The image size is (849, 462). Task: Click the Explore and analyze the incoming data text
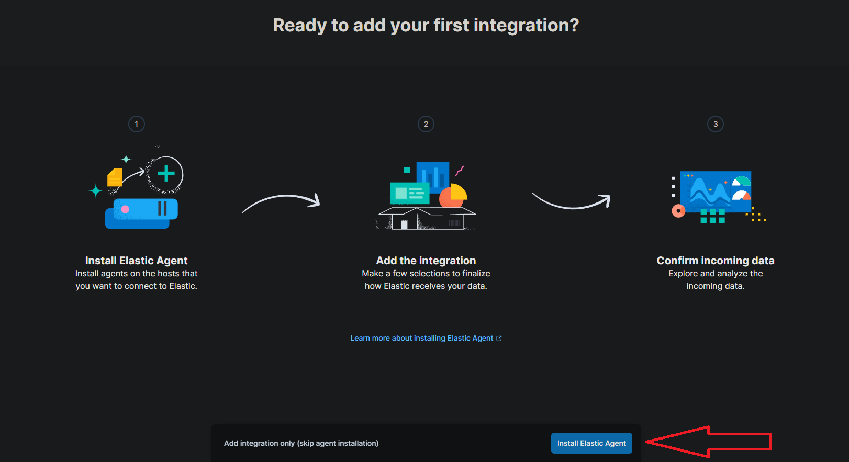[716, 280]
